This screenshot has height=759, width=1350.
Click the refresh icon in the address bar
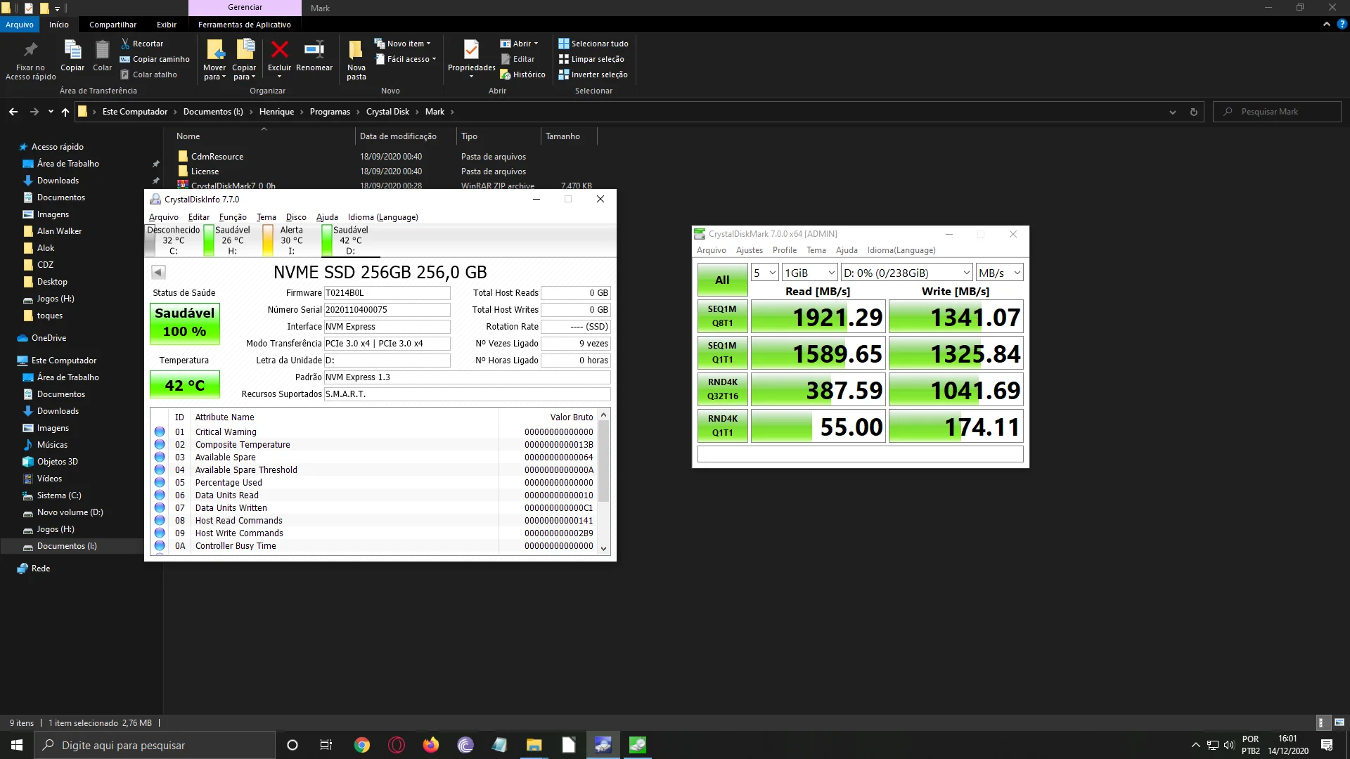tap(1193, 112)
